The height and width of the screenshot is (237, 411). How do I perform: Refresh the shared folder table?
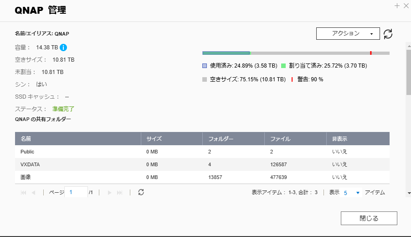click(x=141, y=192)
